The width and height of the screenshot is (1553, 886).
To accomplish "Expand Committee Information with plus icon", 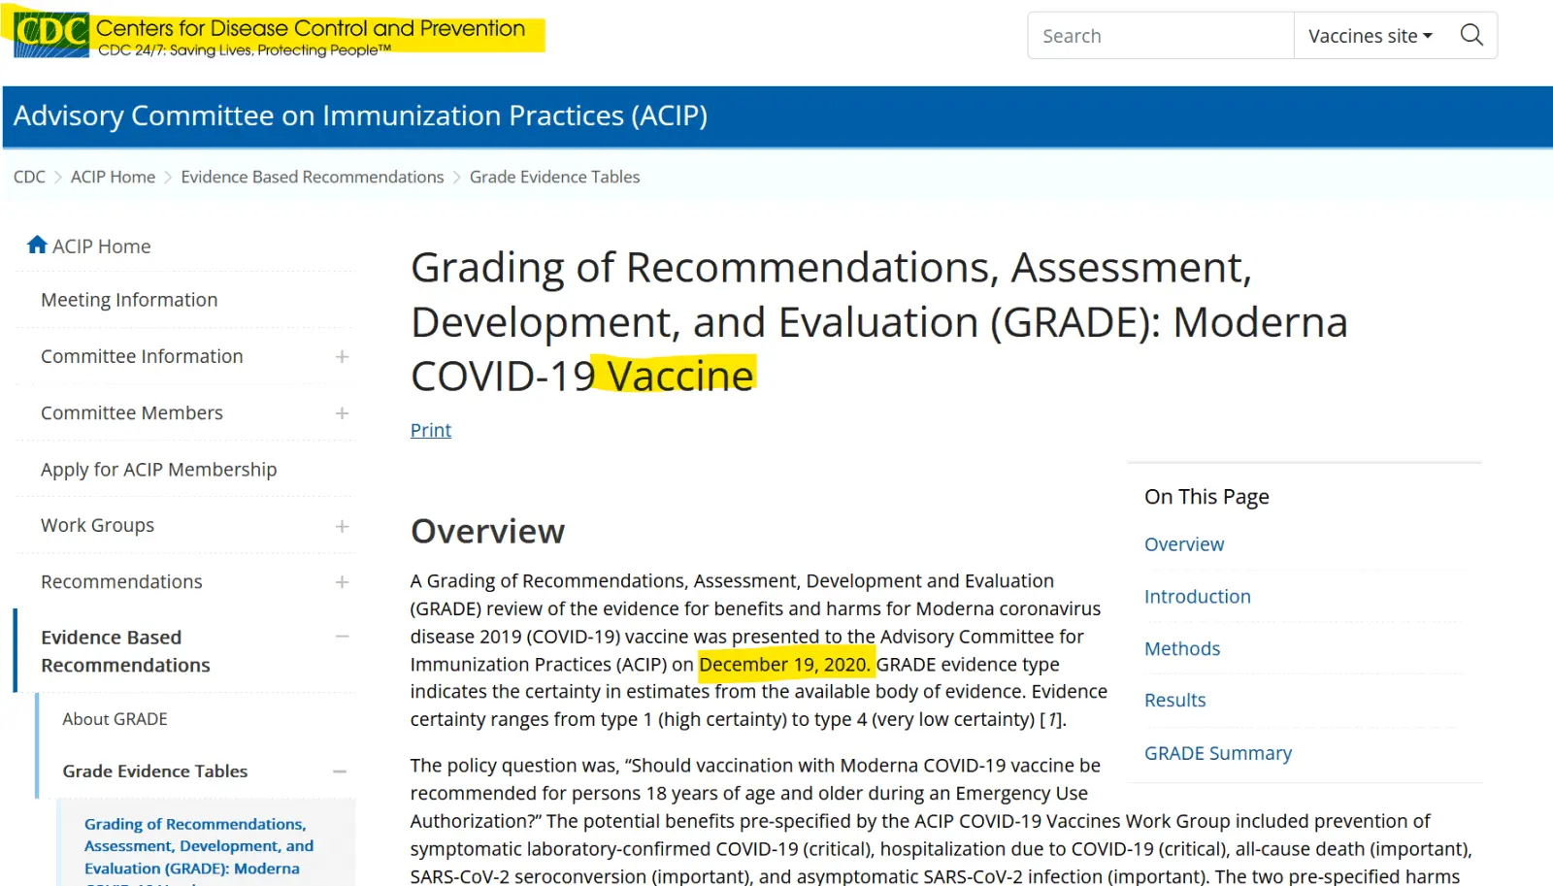I will pos(342,357).
